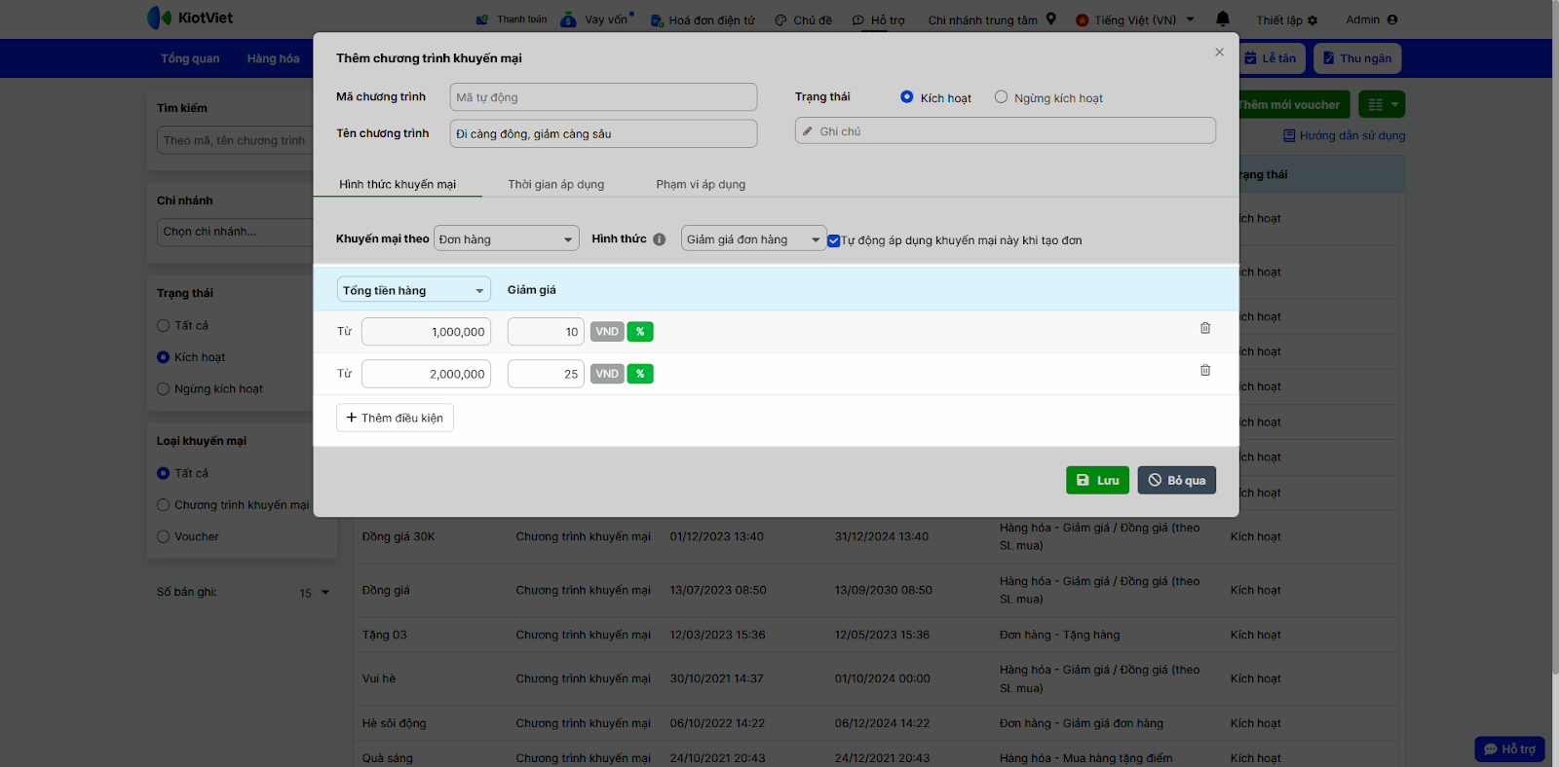Select Kích hoạt in sidebar status filter

[x=164, y=357]
